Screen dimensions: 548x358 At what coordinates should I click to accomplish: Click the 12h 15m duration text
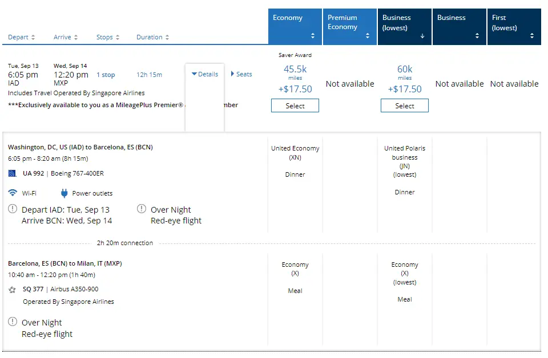pyautogui.click(x=149, y=75)
